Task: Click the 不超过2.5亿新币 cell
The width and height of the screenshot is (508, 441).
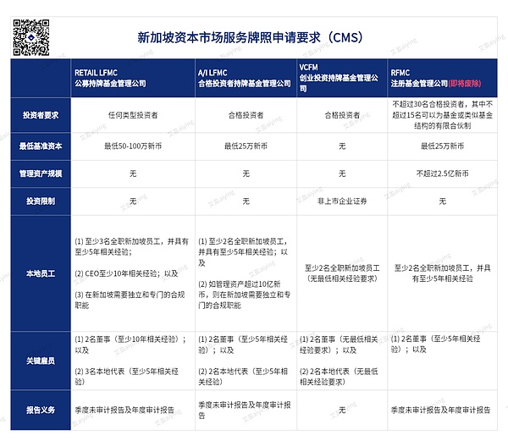Action: pyautogui.click(x=441, y=173)
